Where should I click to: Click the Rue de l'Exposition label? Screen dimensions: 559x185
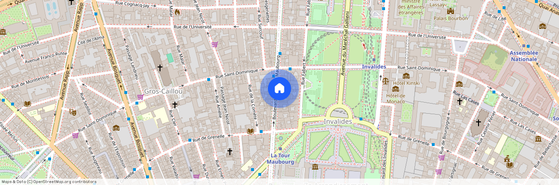pyautogui.click(x=117, y=150)
